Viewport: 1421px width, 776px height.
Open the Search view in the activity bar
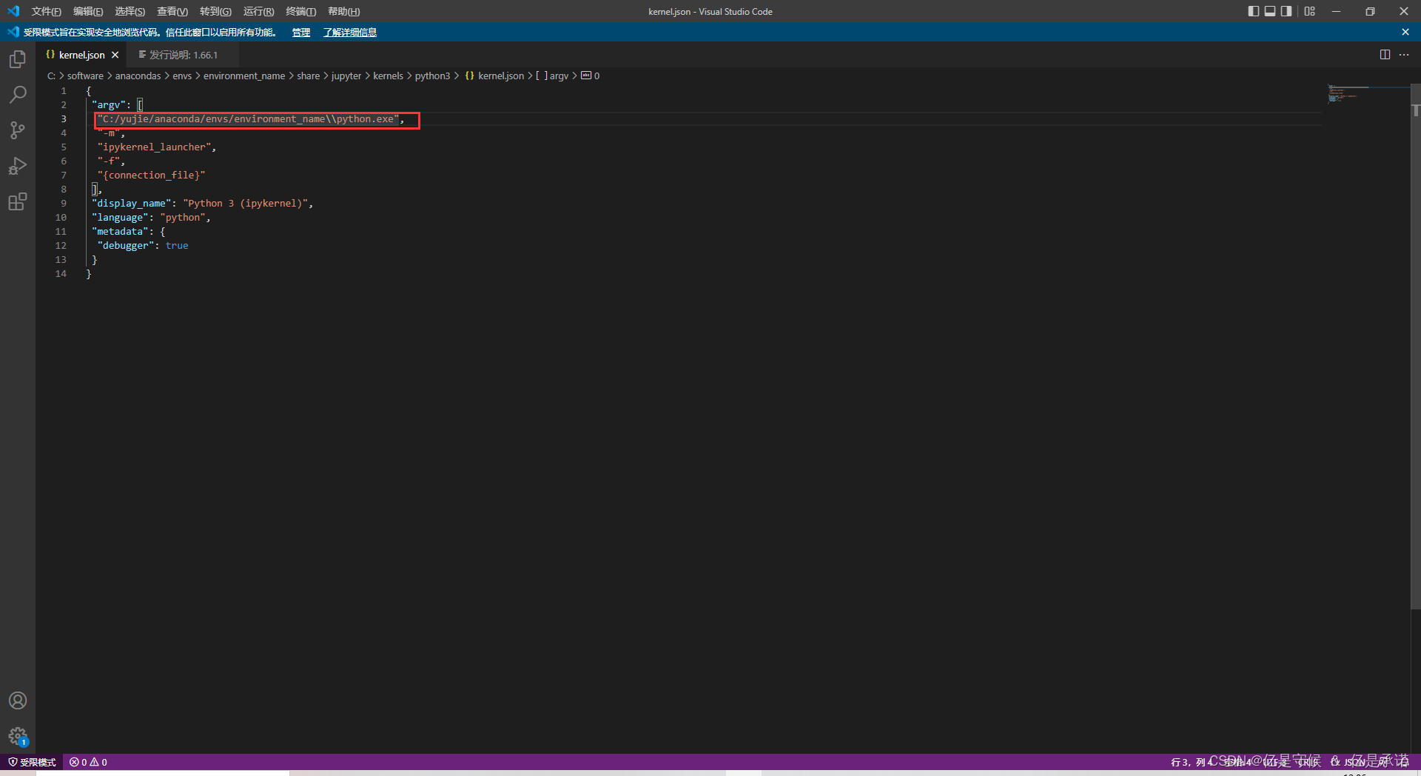tap(18, 95)
